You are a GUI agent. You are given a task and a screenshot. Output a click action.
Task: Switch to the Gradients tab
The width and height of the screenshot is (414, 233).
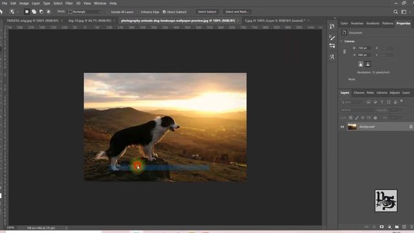[373, 23]
